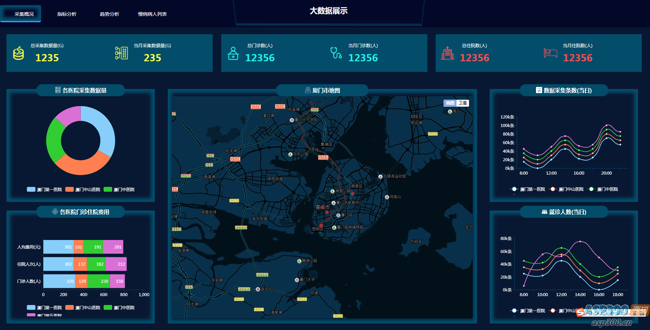Toggle 厦门中山医院 legend in donut chart
Screen dimensions: 650x330
point(83,189)
